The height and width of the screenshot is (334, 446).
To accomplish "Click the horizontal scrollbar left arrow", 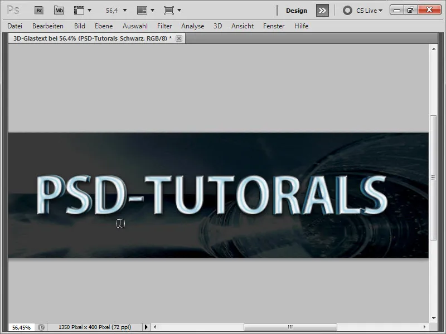I will tap(155, 327).
